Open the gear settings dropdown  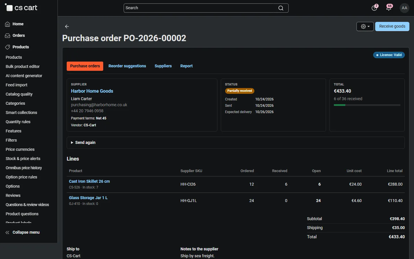(x=365, y=26)
